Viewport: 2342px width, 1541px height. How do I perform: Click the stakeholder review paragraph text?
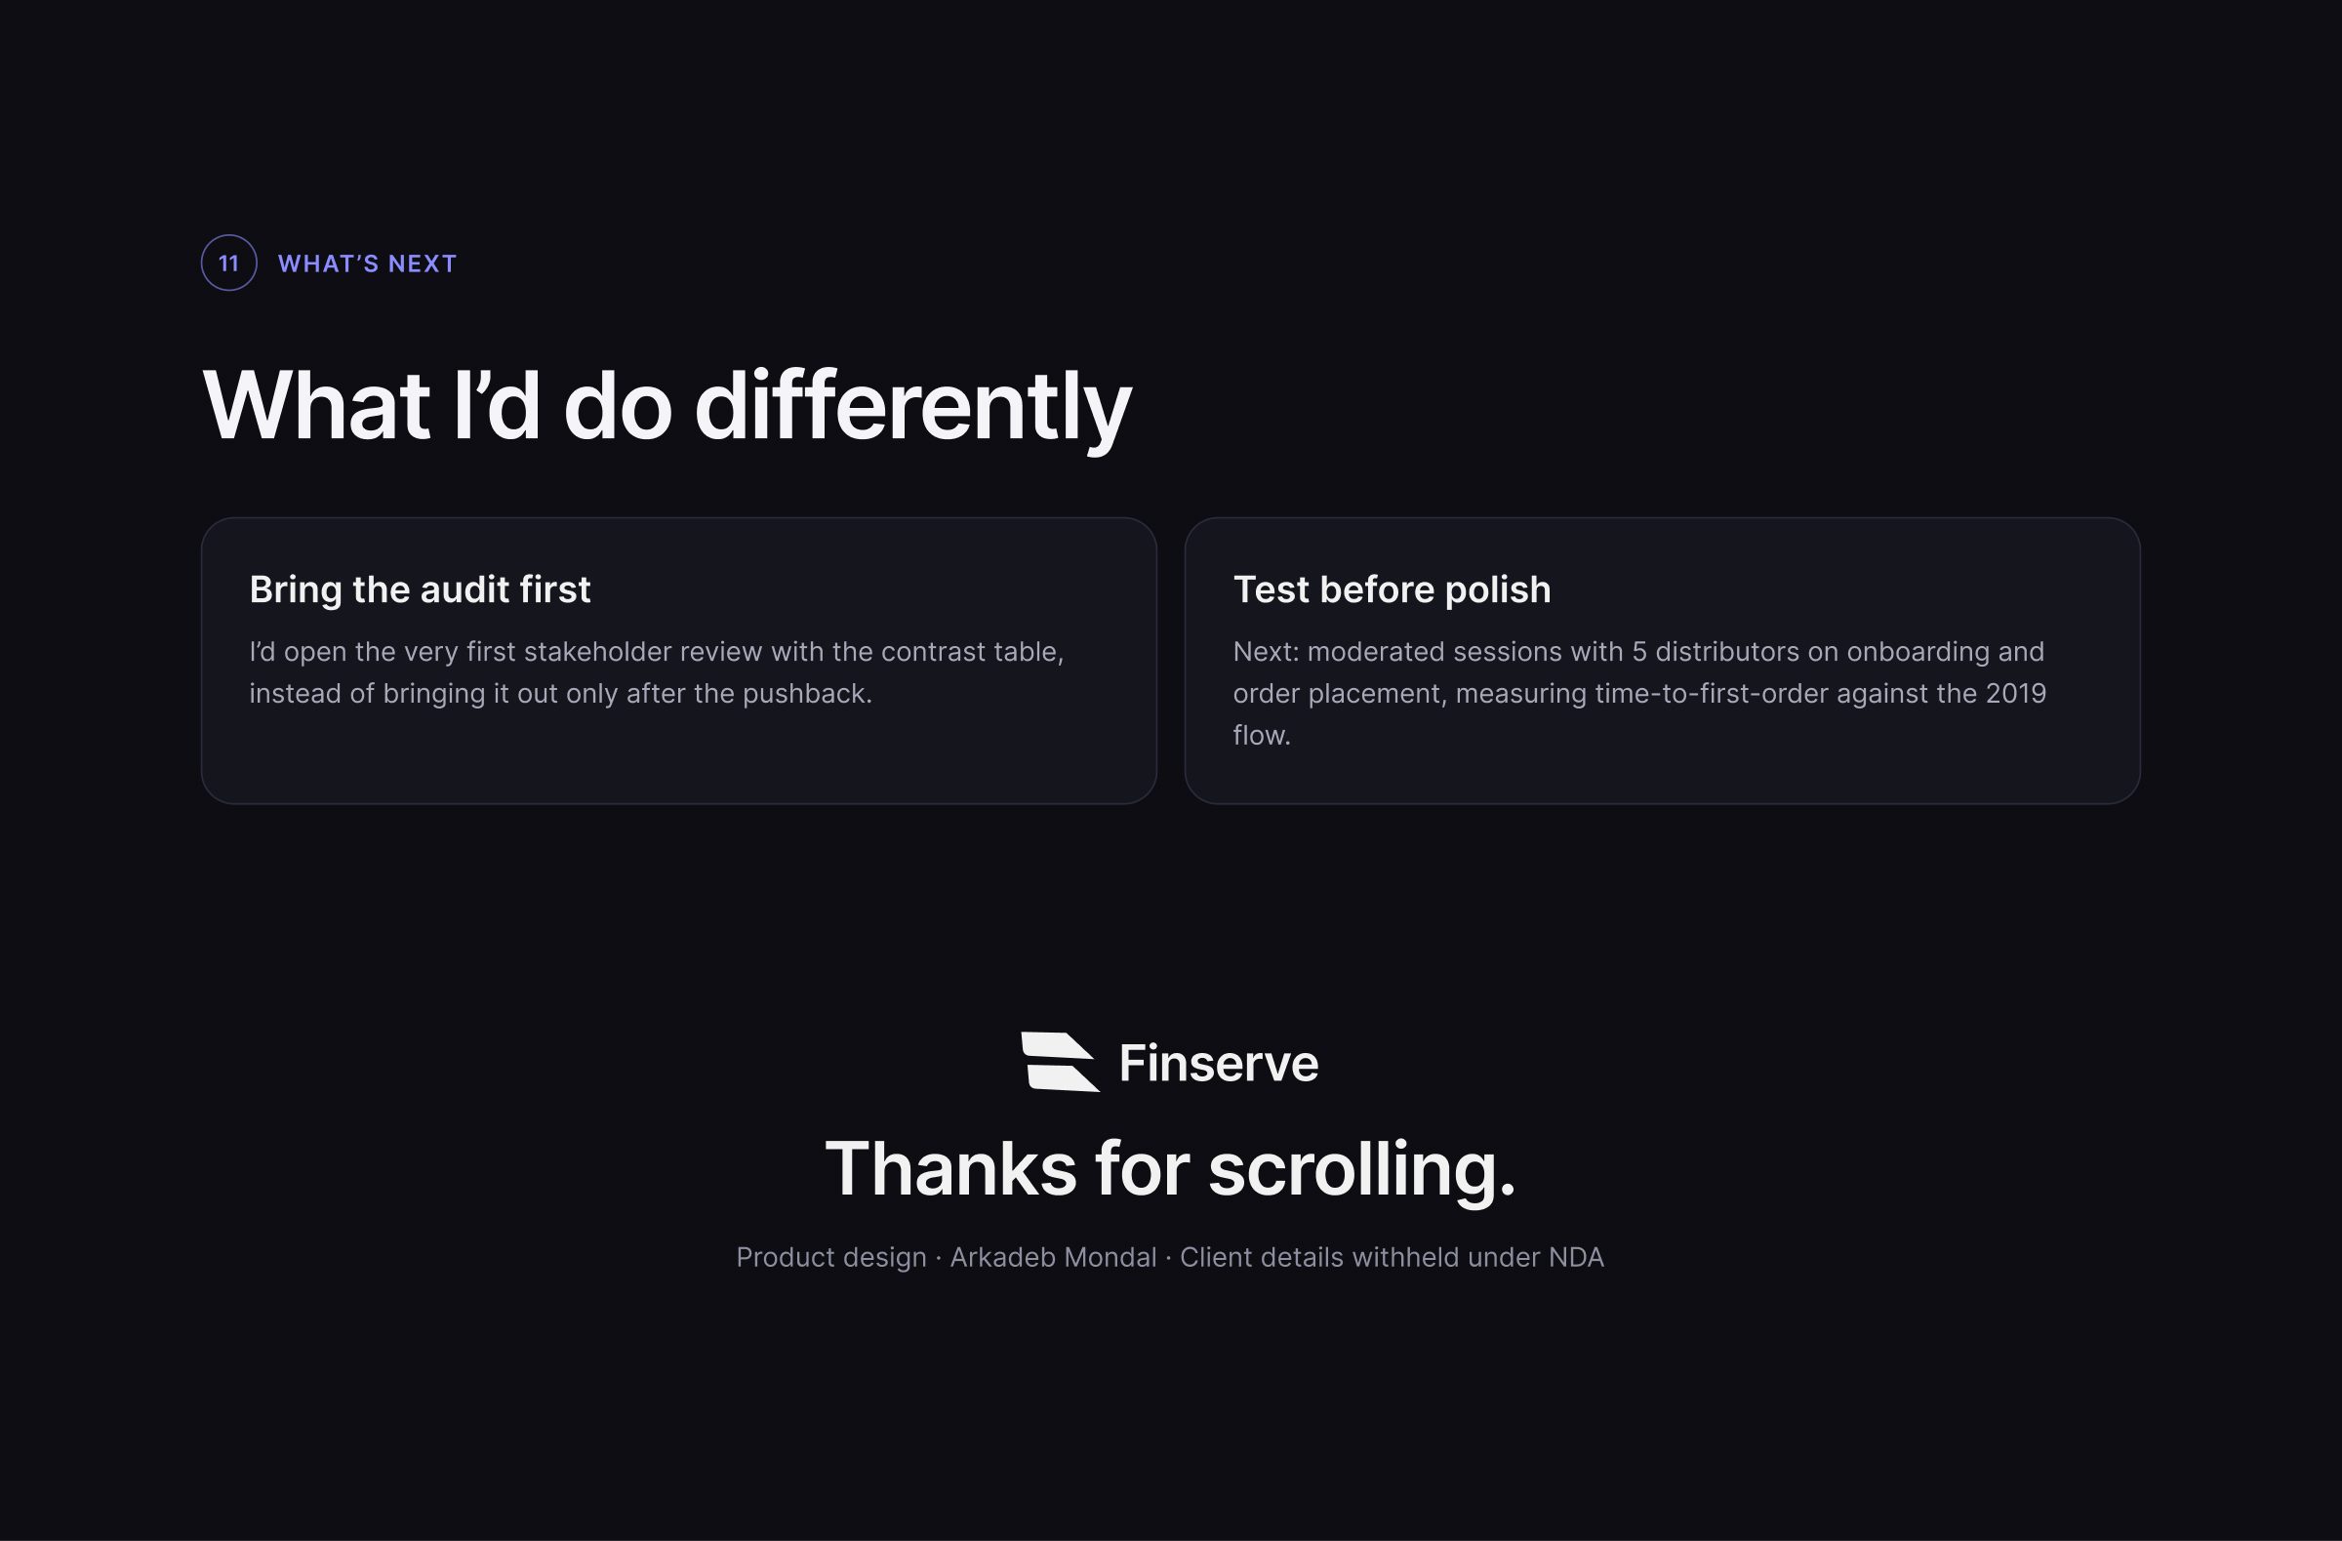pos(657,672)
